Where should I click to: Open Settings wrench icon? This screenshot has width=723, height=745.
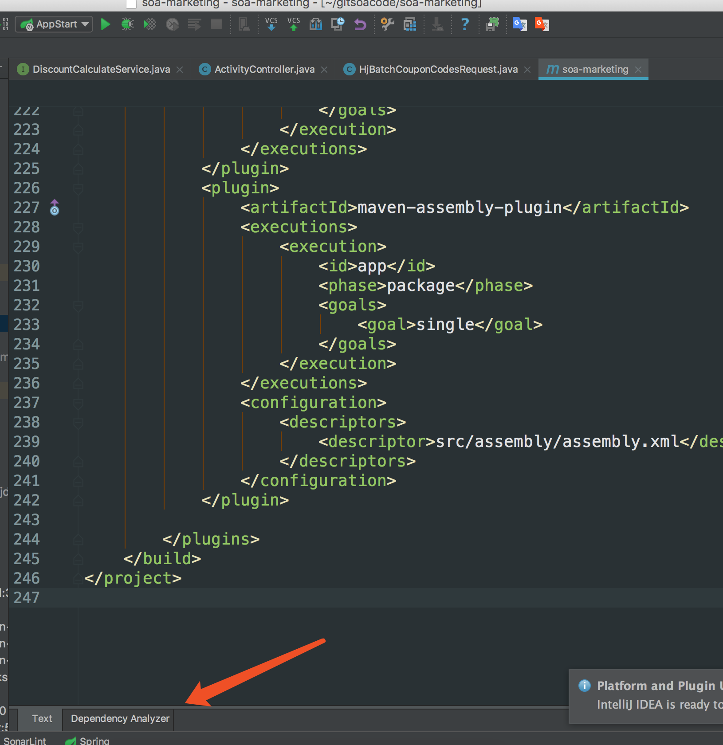(388, 24)
